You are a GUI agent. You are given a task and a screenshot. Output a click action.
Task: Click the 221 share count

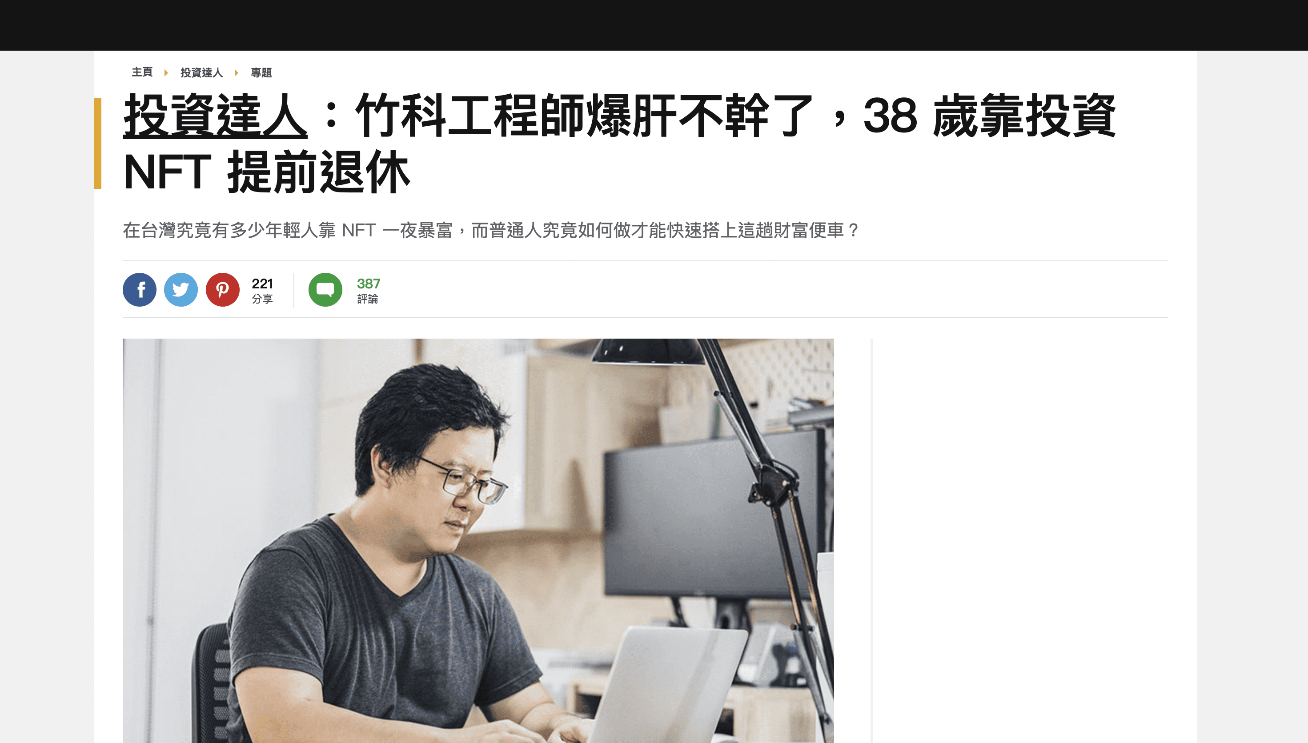tap(262, 283)
